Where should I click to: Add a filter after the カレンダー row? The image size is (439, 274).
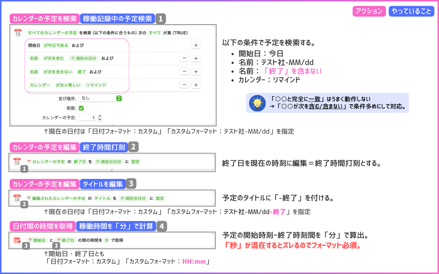[x=196, y=85]
